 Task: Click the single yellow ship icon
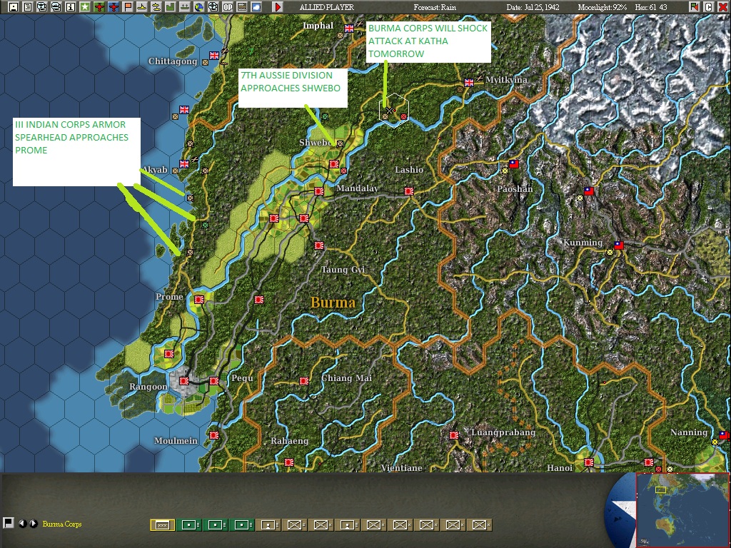coord(142,7)
